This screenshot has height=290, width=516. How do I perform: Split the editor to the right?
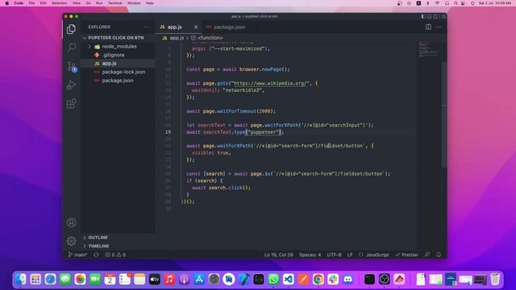(x=428, y=27)
